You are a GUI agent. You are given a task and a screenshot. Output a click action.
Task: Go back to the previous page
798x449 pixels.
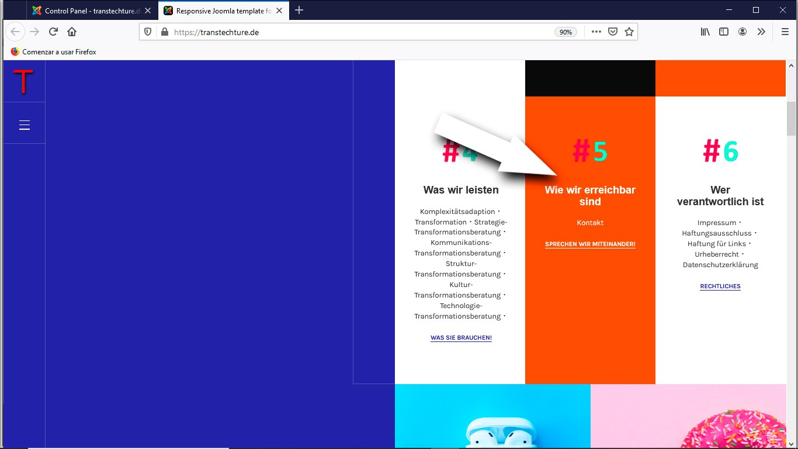point(16,32)
